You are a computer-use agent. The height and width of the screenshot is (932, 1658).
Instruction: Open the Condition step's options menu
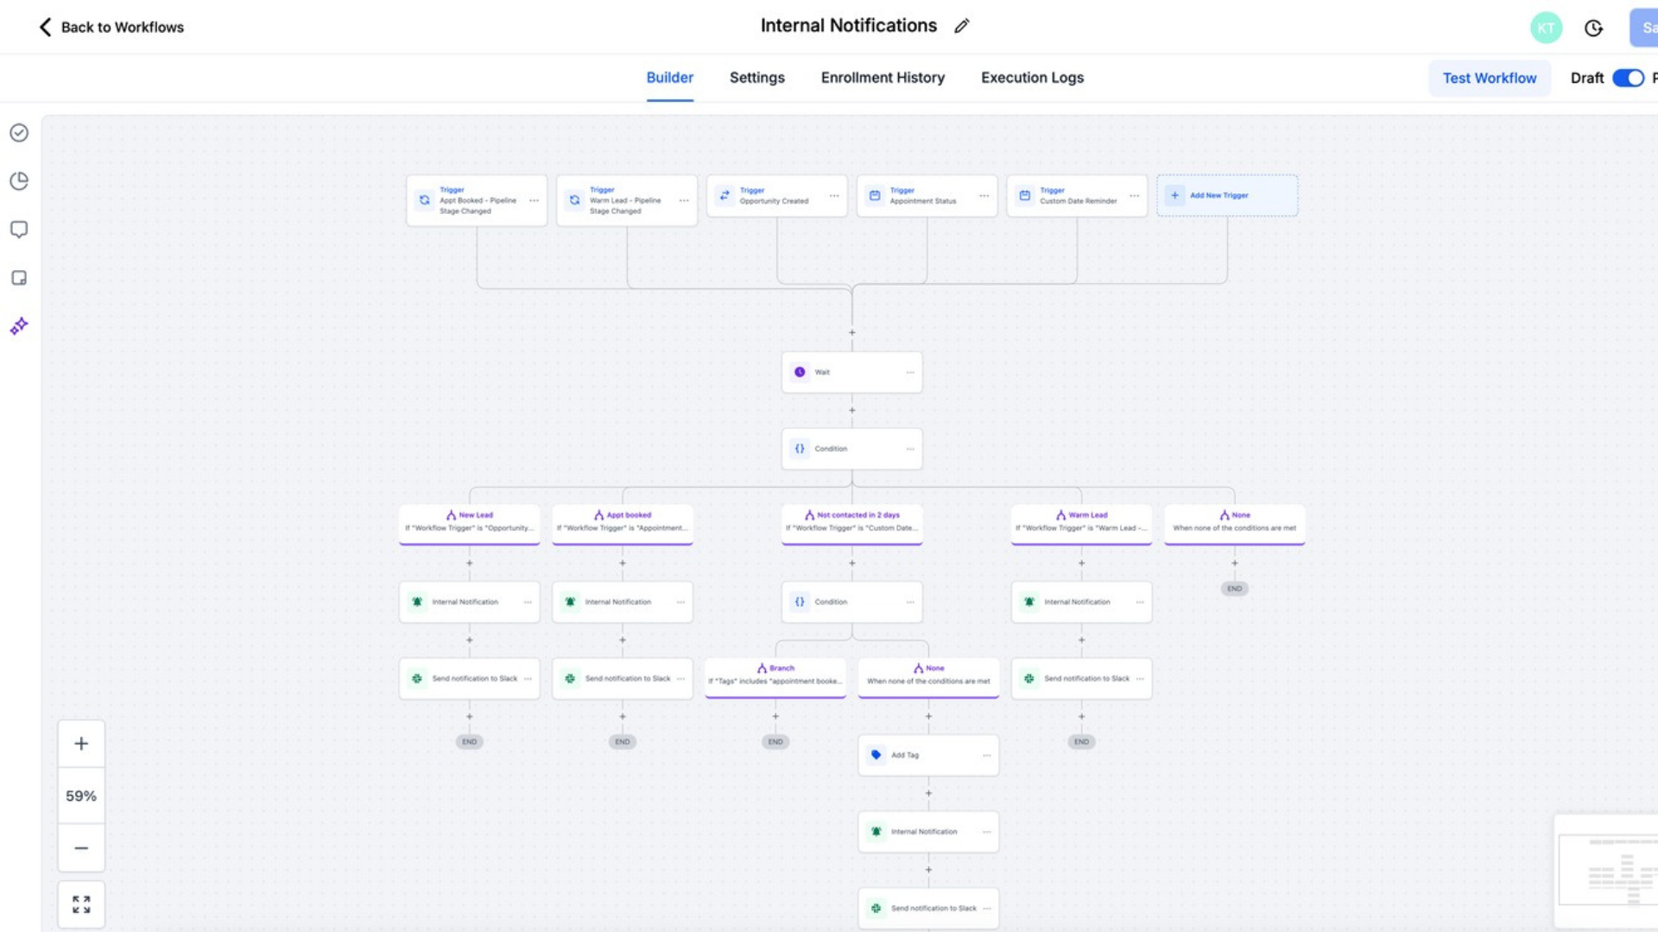[x=910, y=449]
